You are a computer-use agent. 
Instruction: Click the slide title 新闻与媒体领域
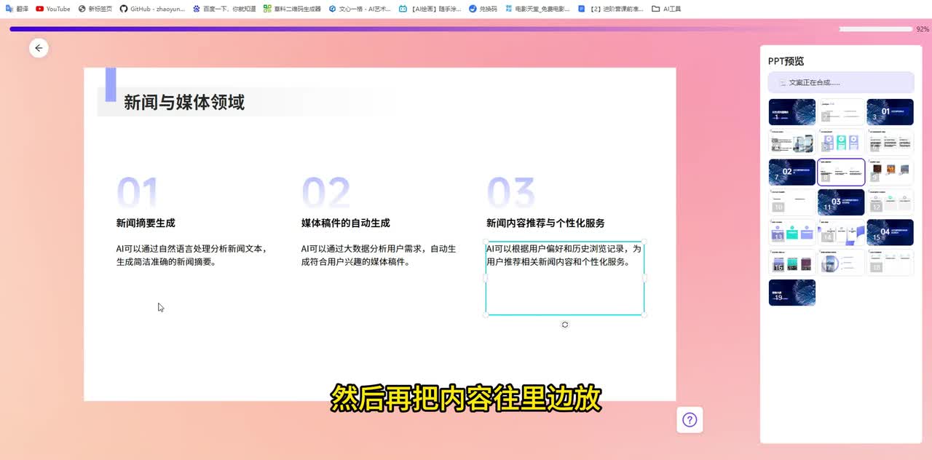point(184,103)
